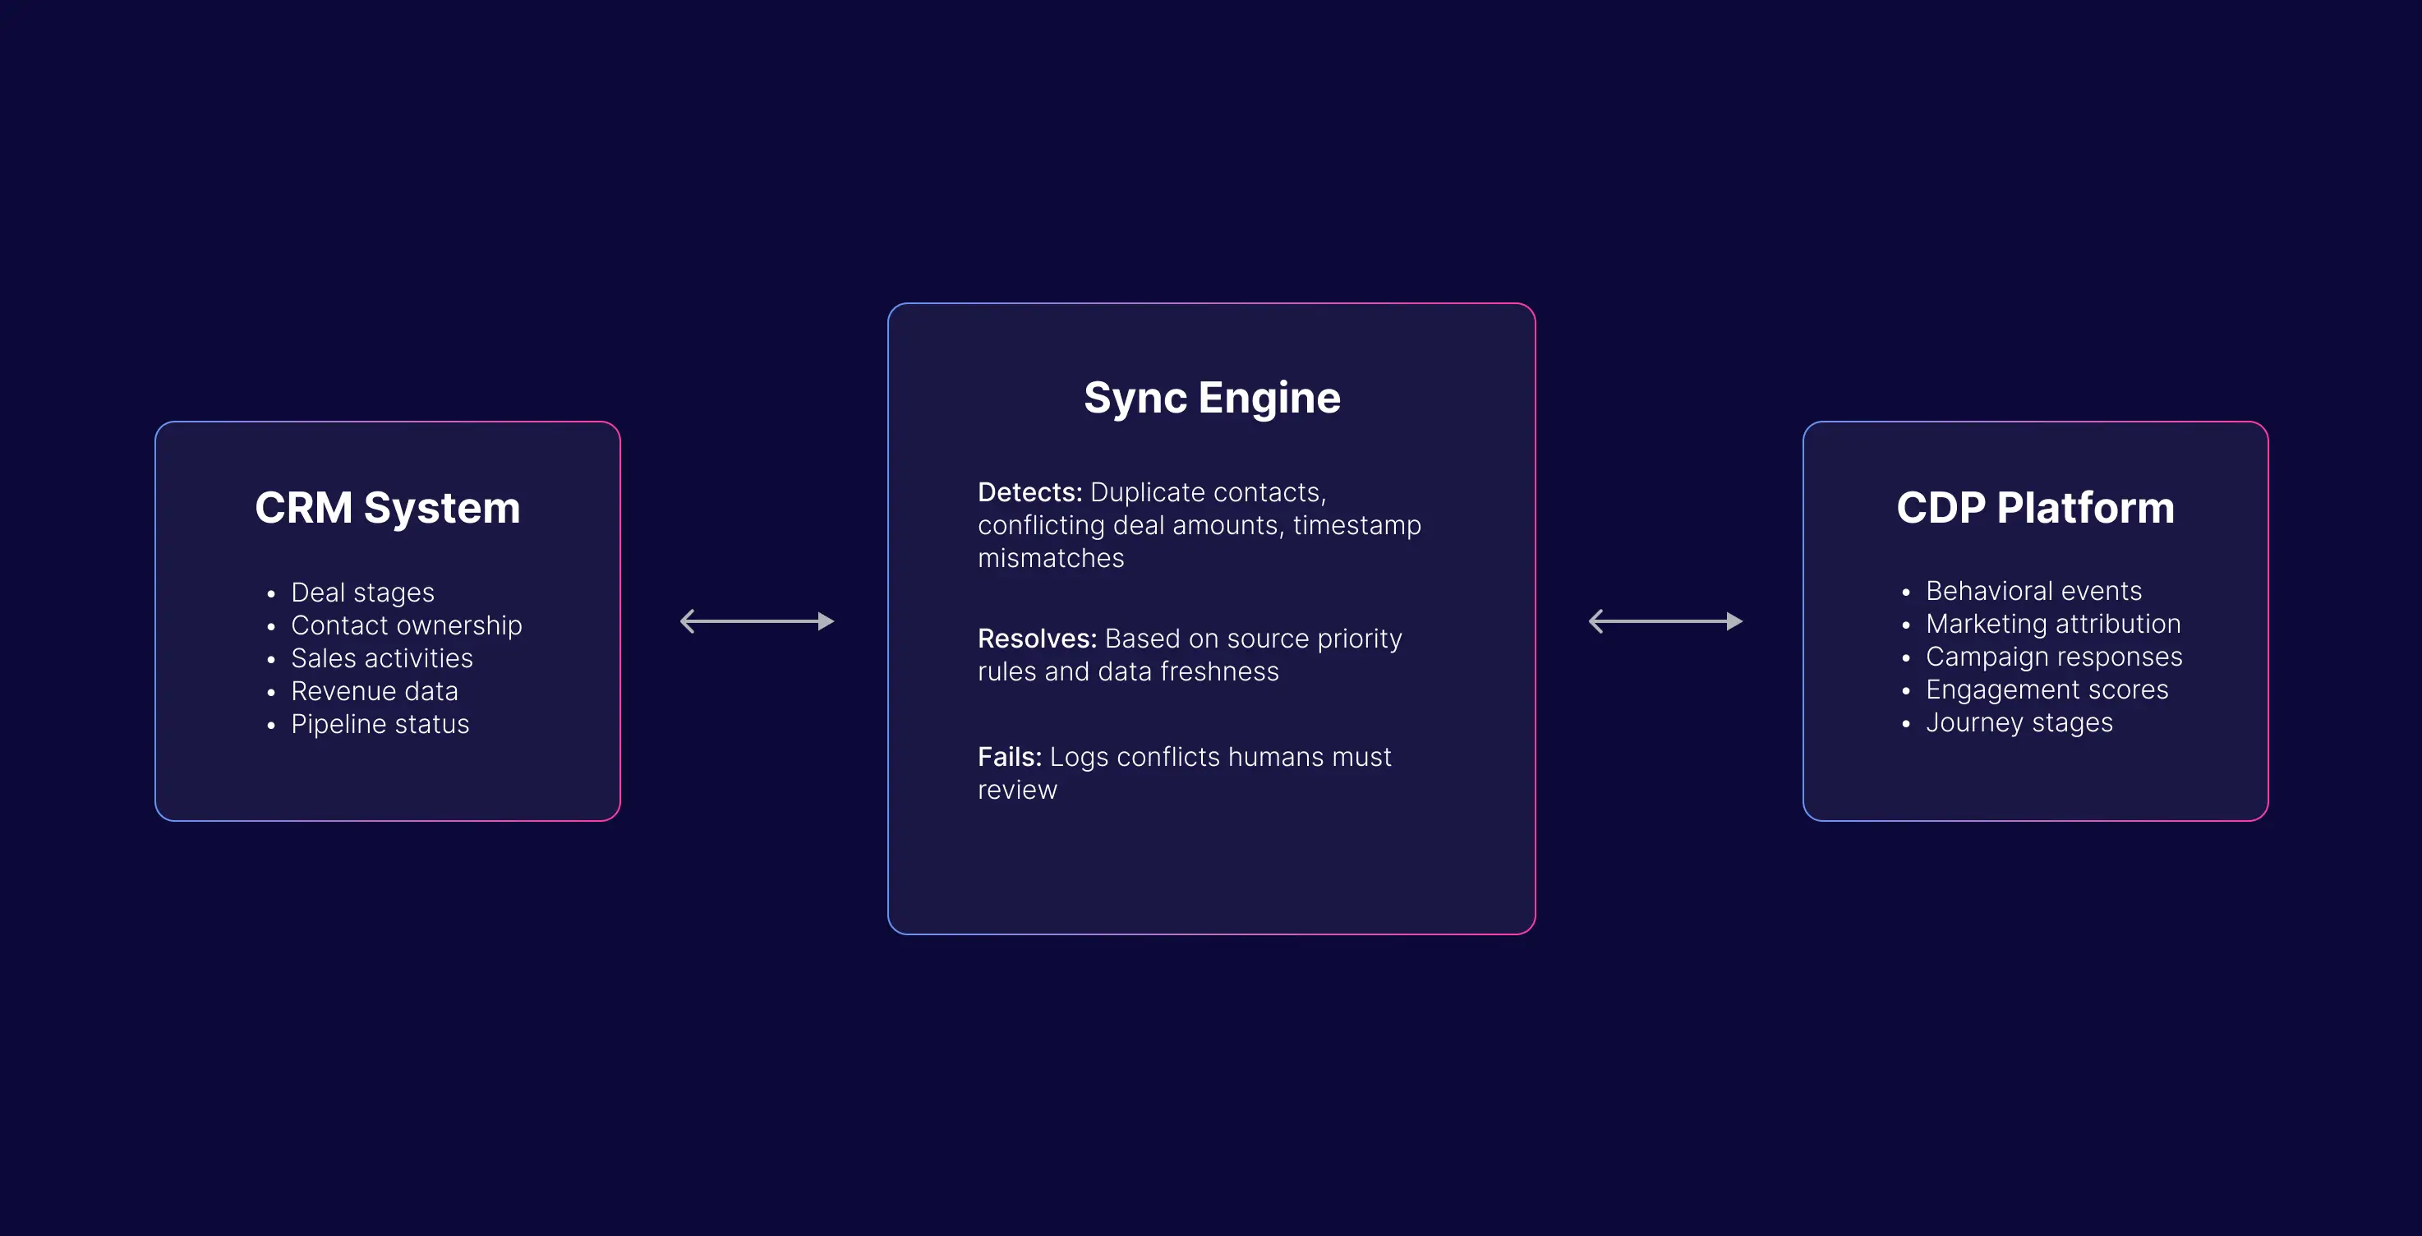This screenshot has width=2422, height=1236.
Task: Click the bold Detects label
Action: (x=1029, y=492)
